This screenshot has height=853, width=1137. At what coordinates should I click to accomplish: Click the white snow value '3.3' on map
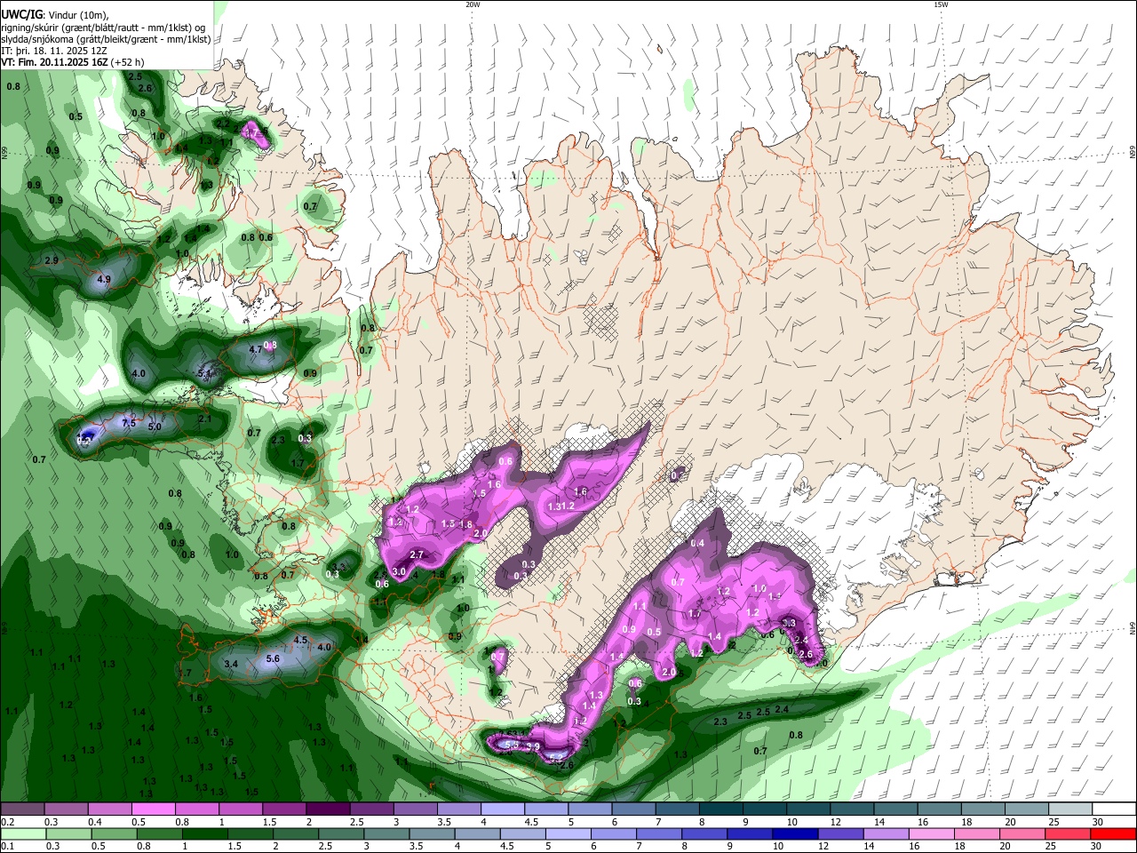tap(788, 623)
